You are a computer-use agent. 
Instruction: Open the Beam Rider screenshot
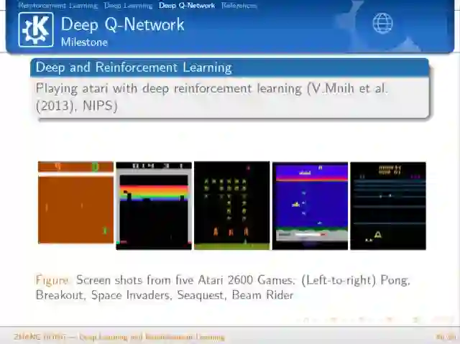click(388, 205)
